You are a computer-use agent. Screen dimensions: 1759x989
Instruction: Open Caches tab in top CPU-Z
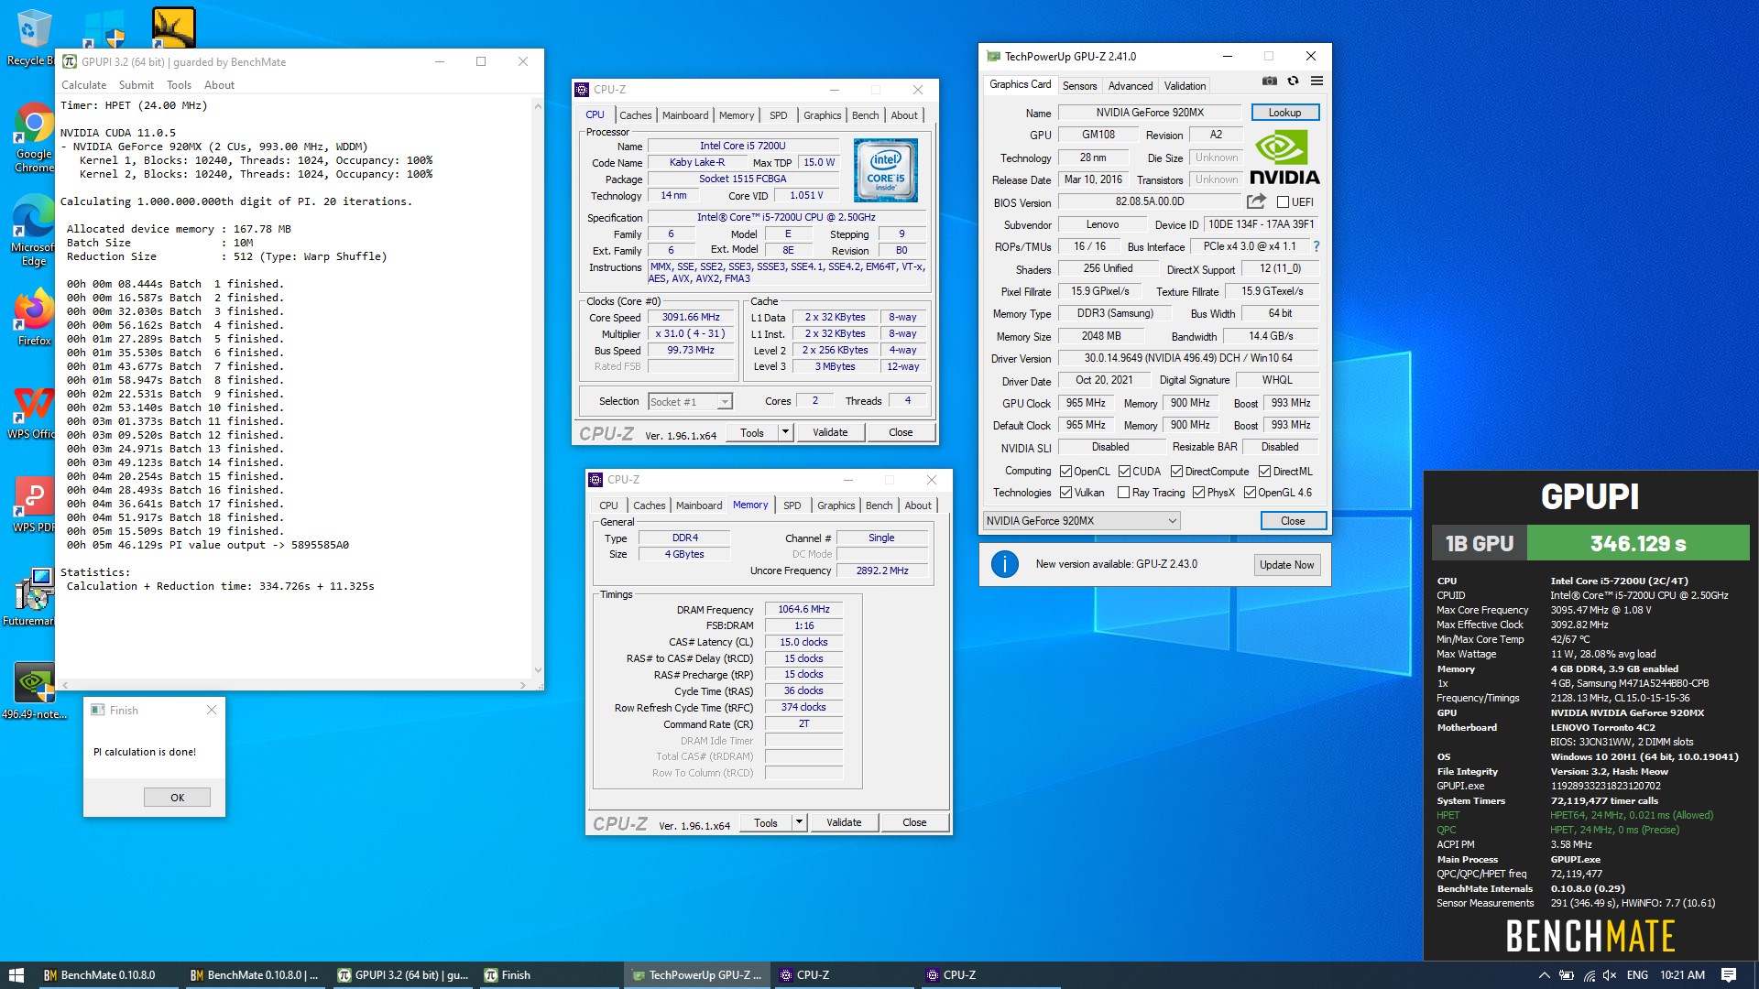pos(635,115)
